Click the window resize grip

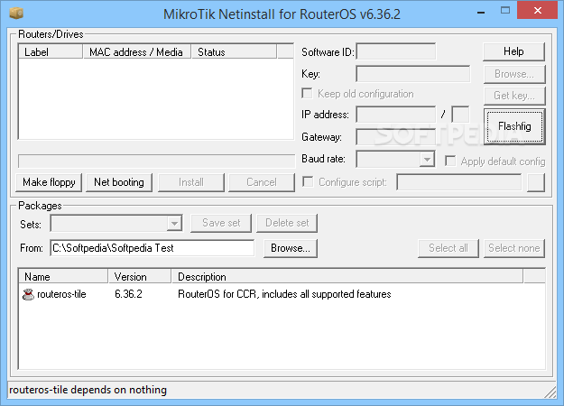[x=550, y=392]
